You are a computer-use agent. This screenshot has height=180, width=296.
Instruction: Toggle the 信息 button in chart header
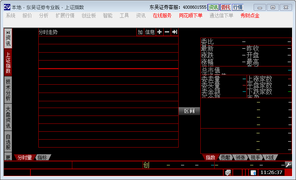pos(150,32)
